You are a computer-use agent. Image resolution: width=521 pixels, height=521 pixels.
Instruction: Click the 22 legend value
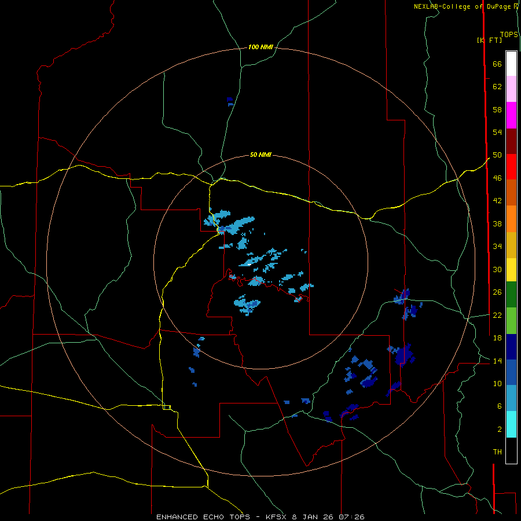pyautogui.click(x=497, y=315)
